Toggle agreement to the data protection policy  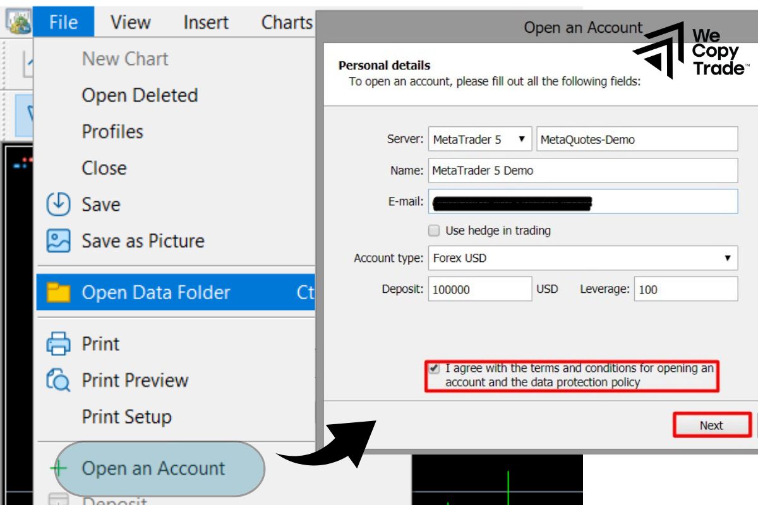435,367
